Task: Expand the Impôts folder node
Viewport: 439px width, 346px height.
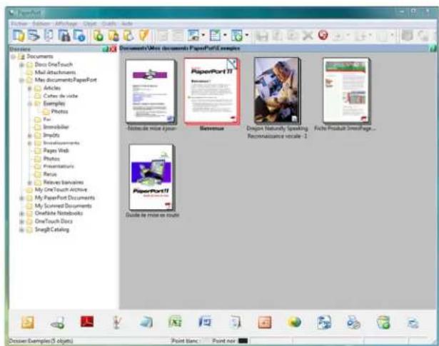Action: (30, 136)
